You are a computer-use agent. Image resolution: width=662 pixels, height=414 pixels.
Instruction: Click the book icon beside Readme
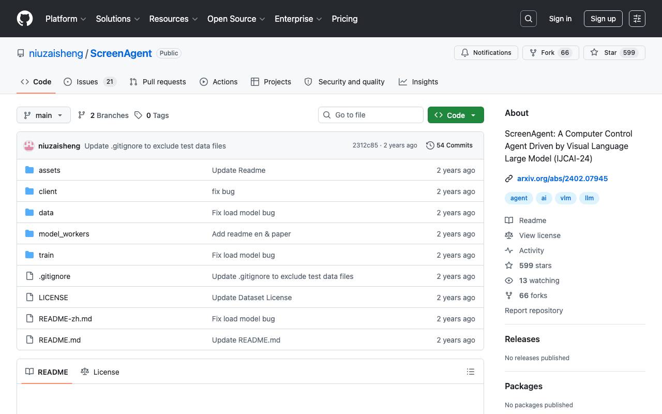(509, 220)
